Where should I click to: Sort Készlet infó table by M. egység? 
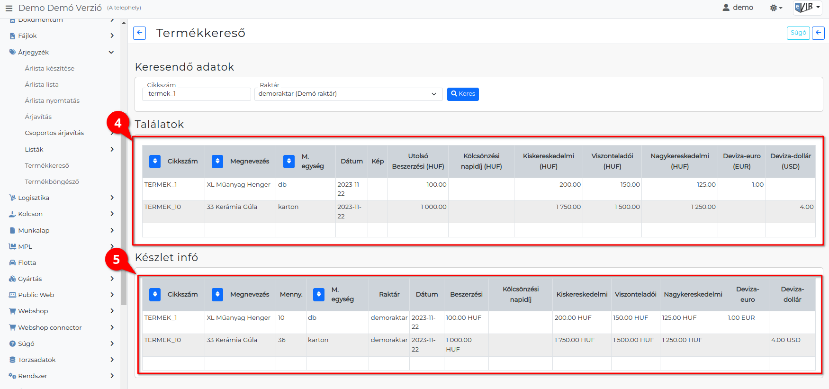tap(319, 294)
